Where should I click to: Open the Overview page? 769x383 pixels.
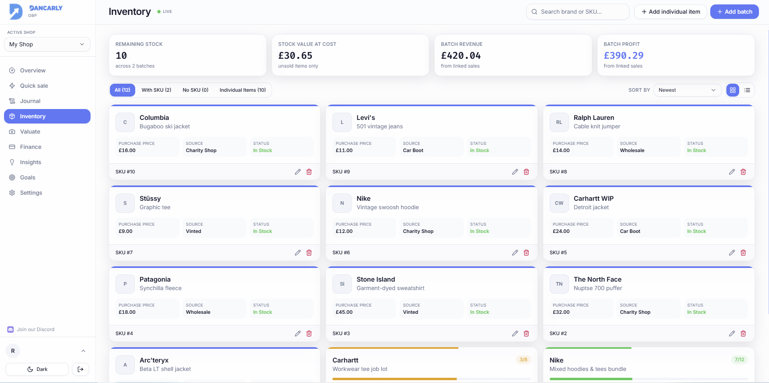pos(47,70)
